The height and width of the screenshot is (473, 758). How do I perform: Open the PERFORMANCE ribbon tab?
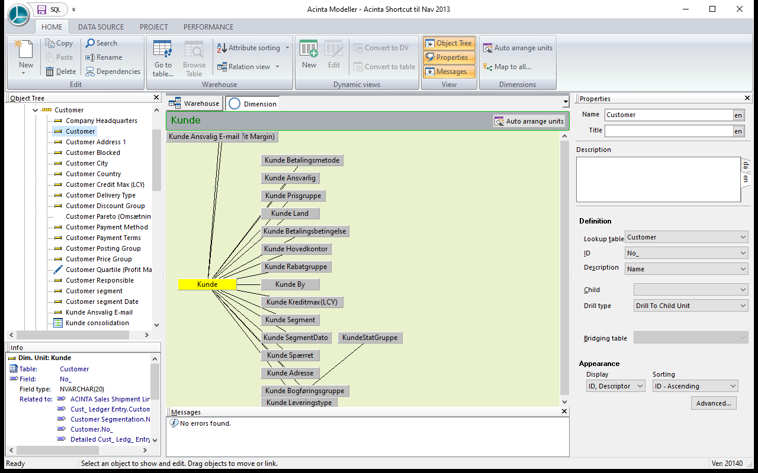click(208, 27)
